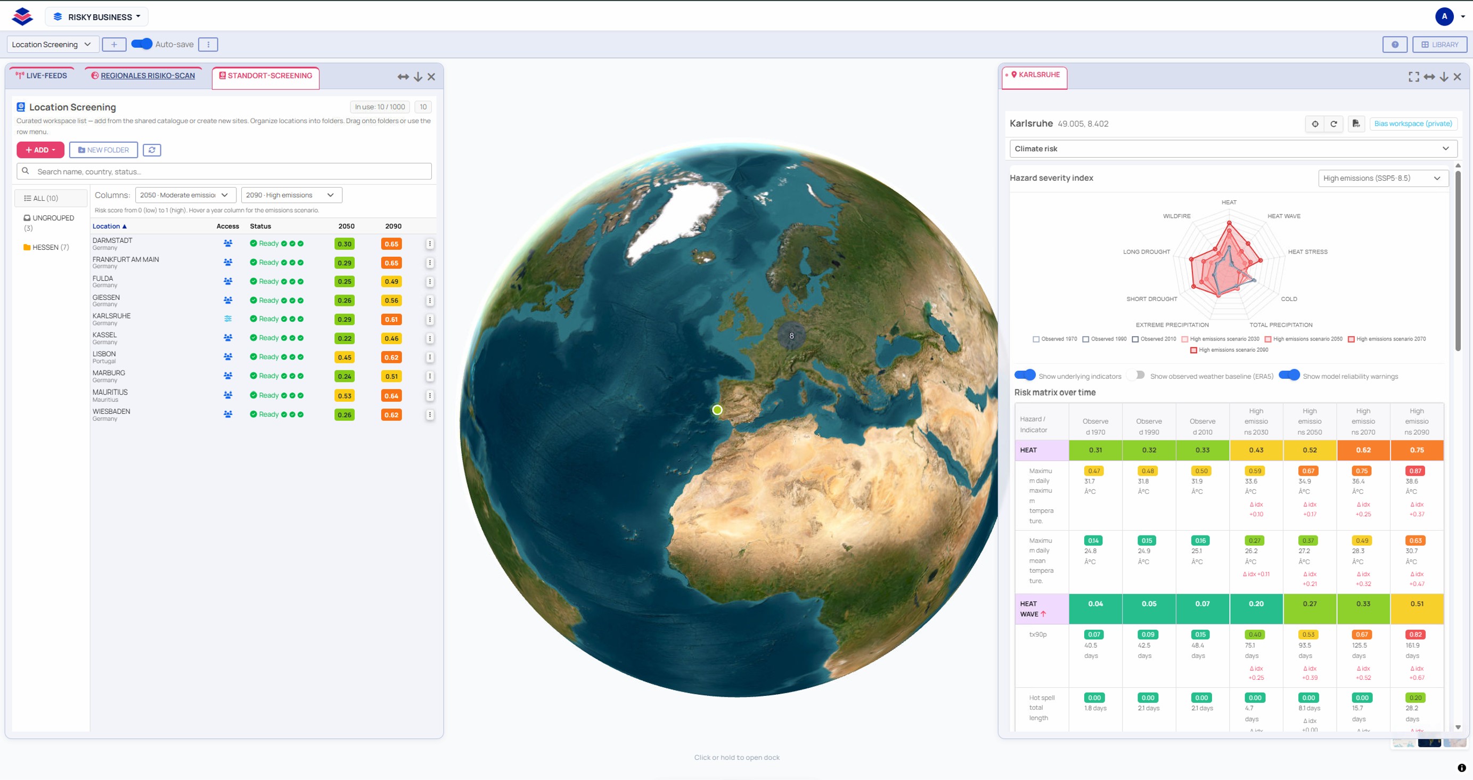Switch to LIVE-FEEDS tab

tap(41, 76)
